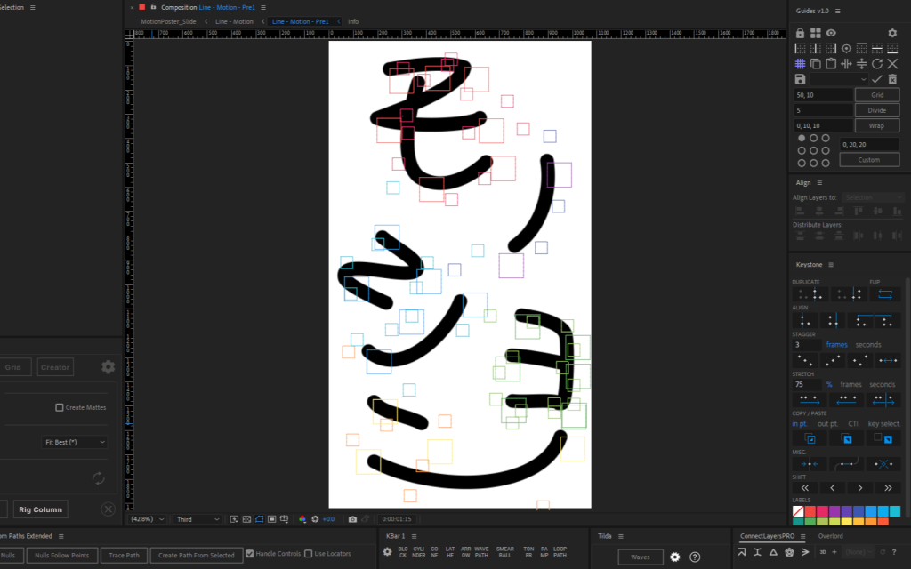Open the KBar settings gear
The image size is (911, 569).
pyautogui.click(x=387, y=552)
